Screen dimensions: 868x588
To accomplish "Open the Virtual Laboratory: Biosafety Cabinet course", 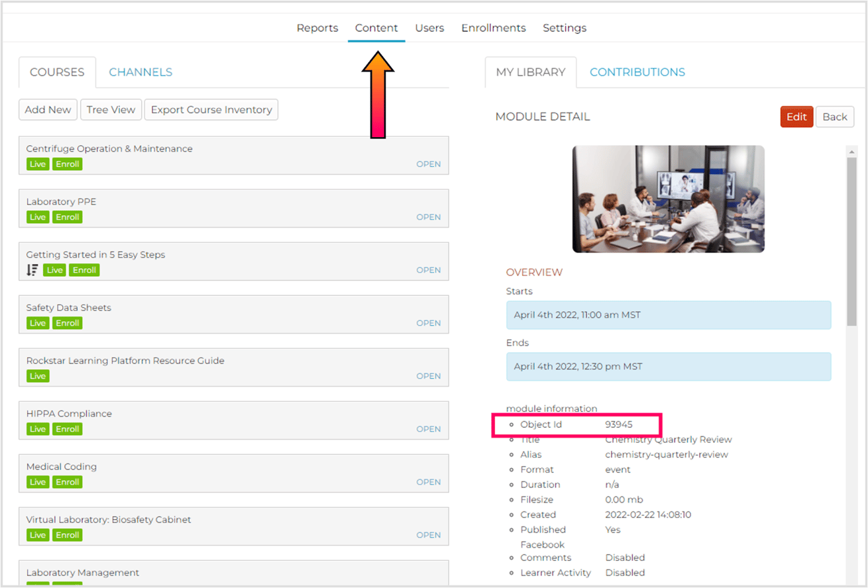I will point(428,535).
